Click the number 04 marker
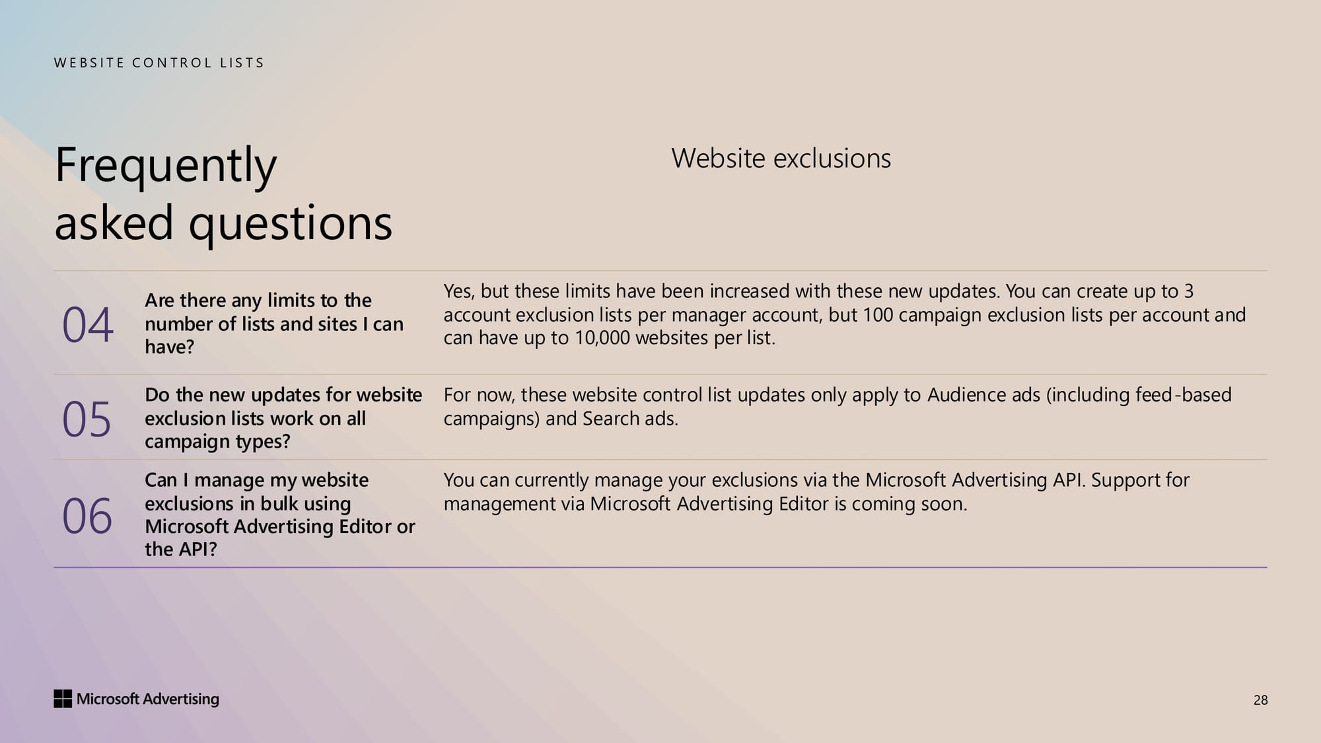This screenshot has height=743, width=1321. point(87,325)
